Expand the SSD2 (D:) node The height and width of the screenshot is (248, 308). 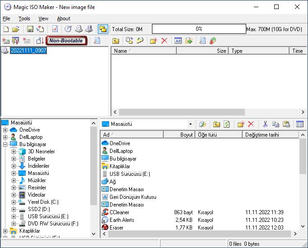coord(14,209)
